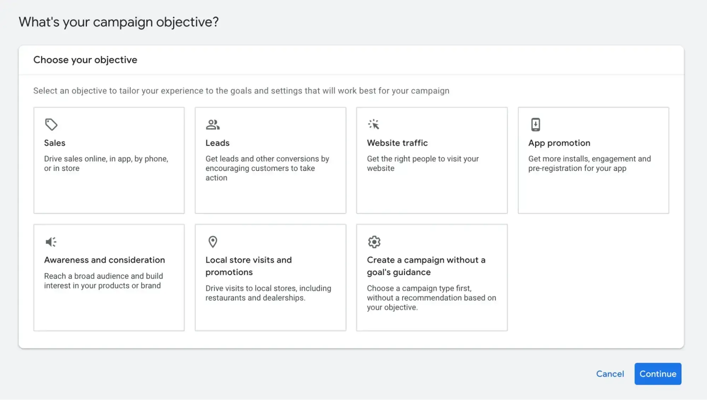Click the gear icon on the no-goal campaign card
This screenshot has width=707, height=400.
[374, 241]
